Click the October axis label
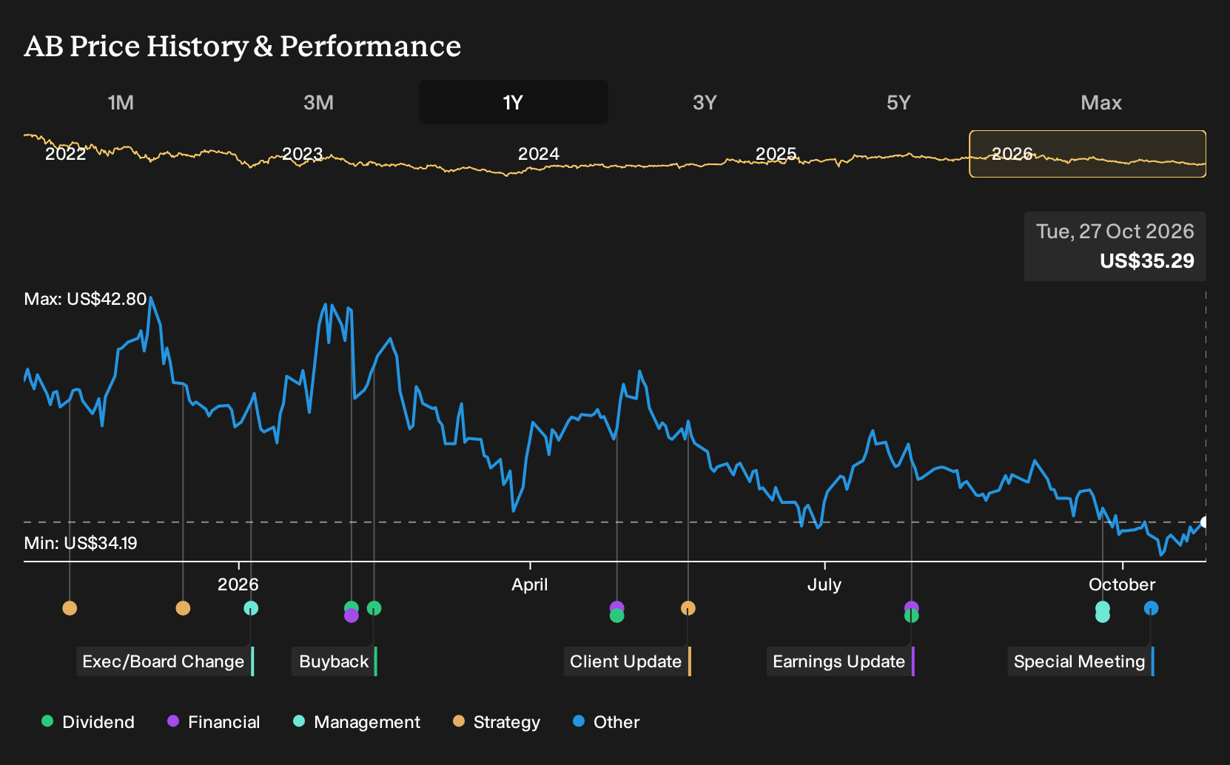 pos(1122,584)
